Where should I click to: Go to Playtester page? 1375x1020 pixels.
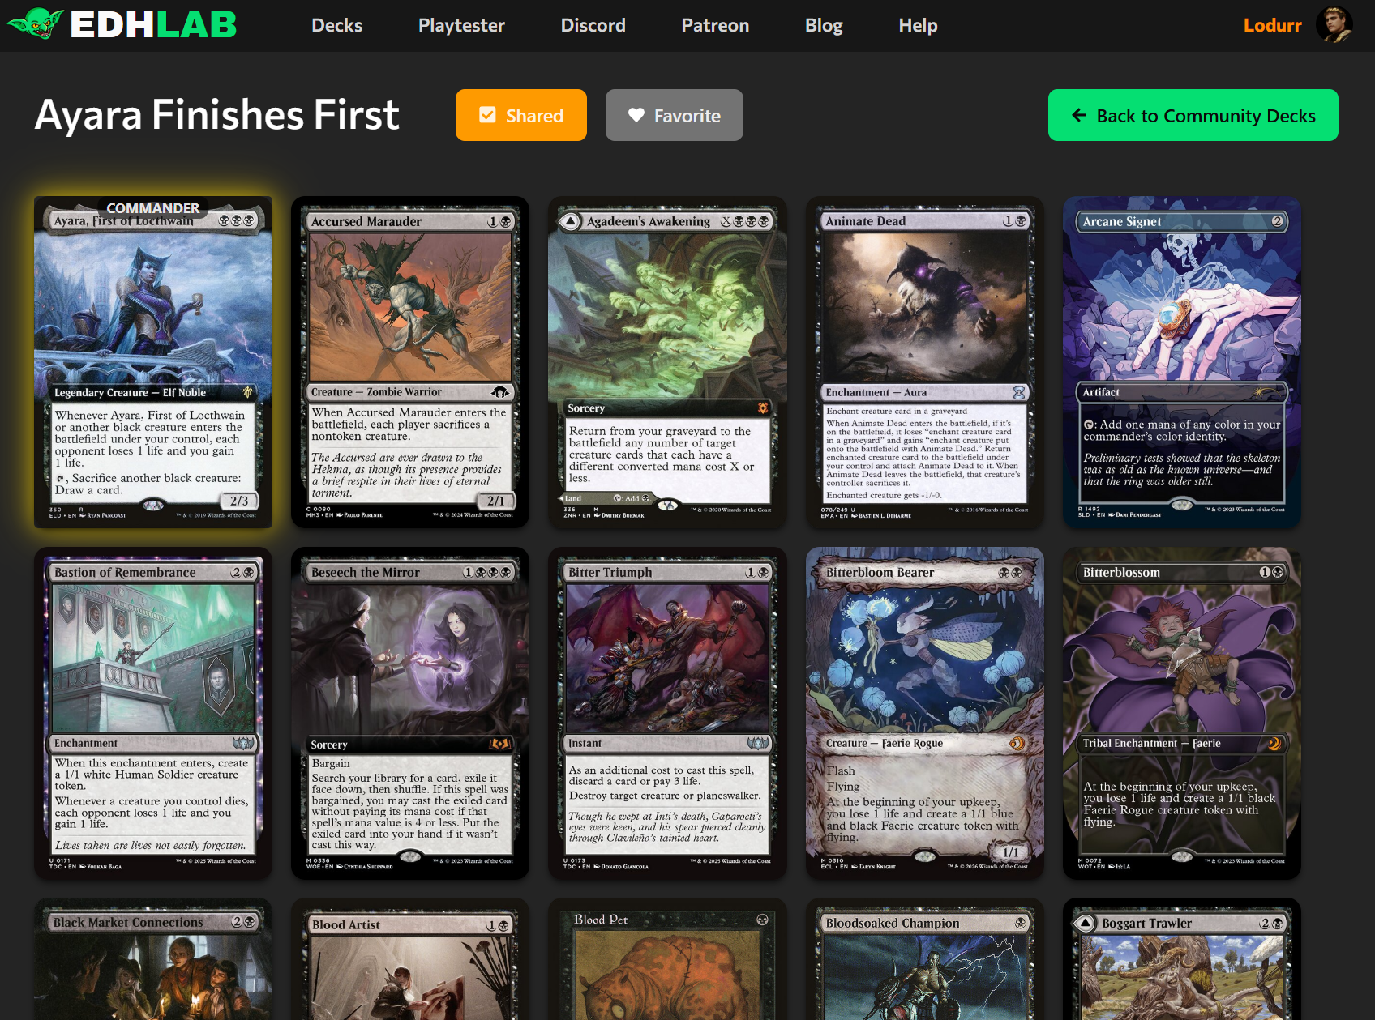461,25
